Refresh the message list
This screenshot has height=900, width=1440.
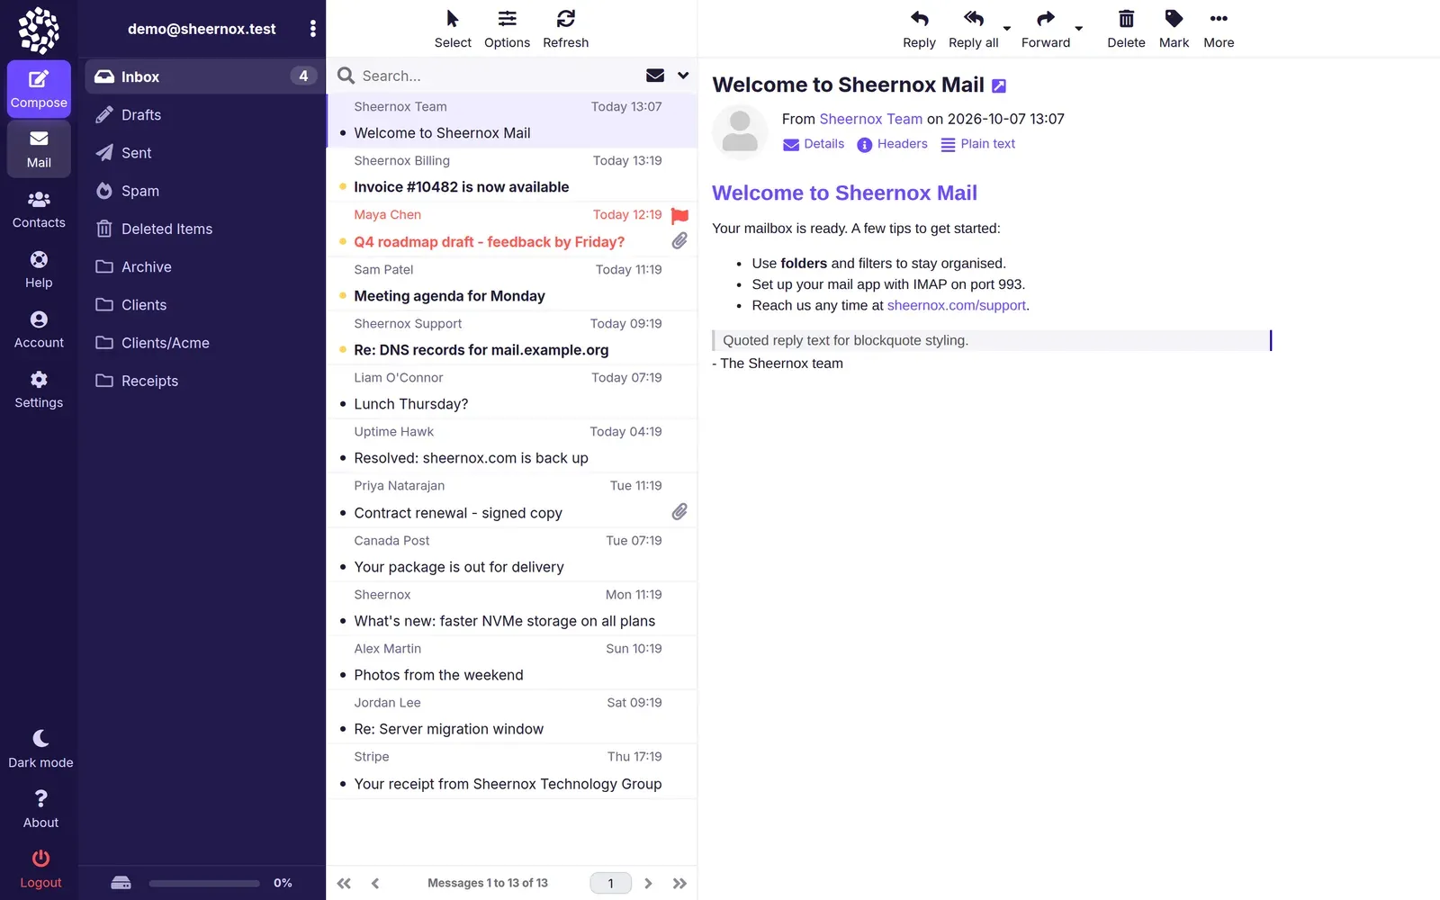565,29
